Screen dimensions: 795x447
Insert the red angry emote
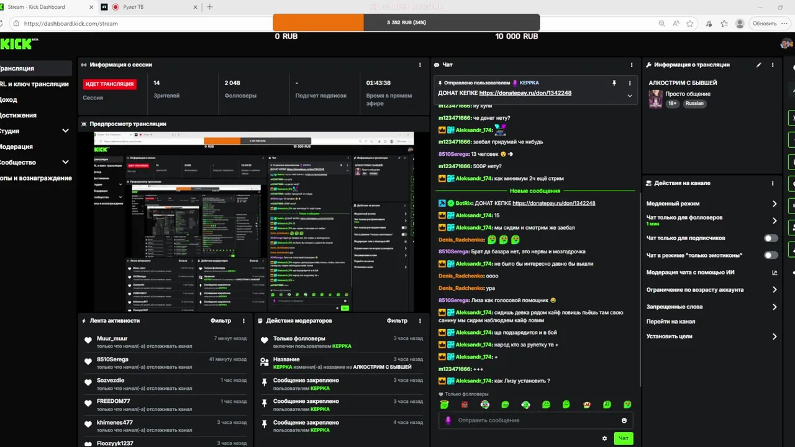[x=465, y=405]
